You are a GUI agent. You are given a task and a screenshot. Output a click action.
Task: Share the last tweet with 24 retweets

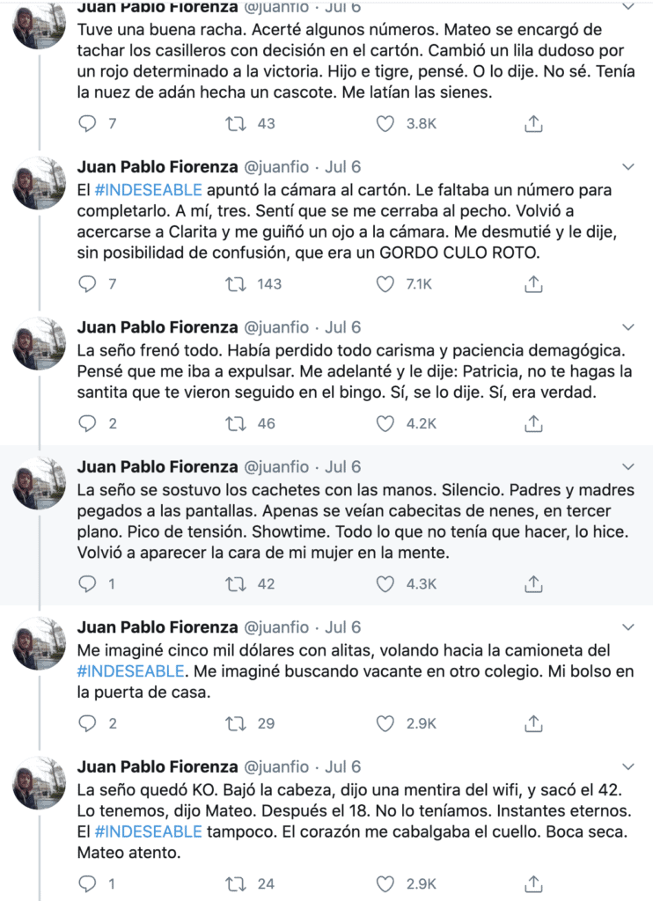pyautogui.click(x=532, y=883)
